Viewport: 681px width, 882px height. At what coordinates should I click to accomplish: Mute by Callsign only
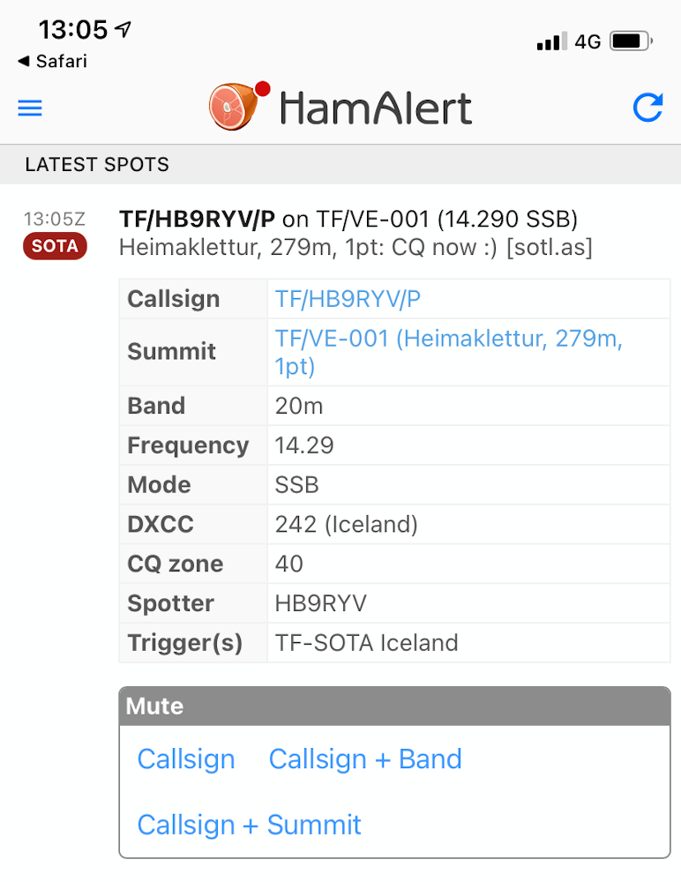pos(186,759)
